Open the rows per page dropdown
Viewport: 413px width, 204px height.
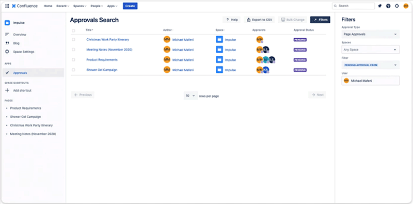pos(190,96)
